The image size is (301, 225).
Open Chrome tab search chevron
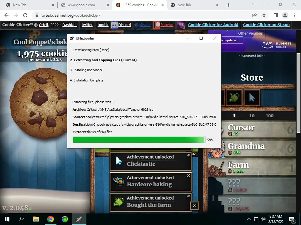[254, 4]
